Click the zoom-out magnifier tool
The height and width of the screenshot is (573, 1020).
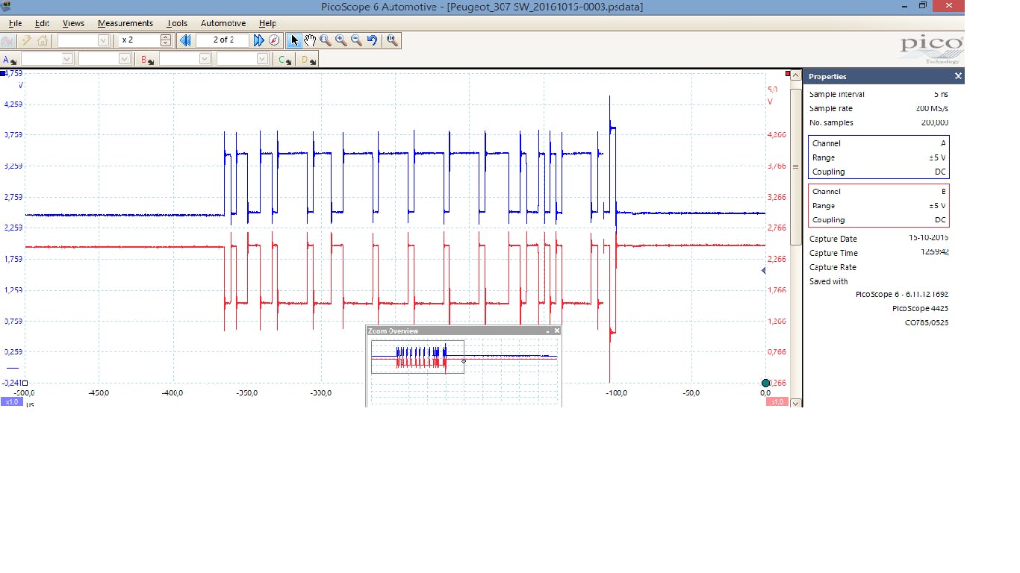[356, 40]
